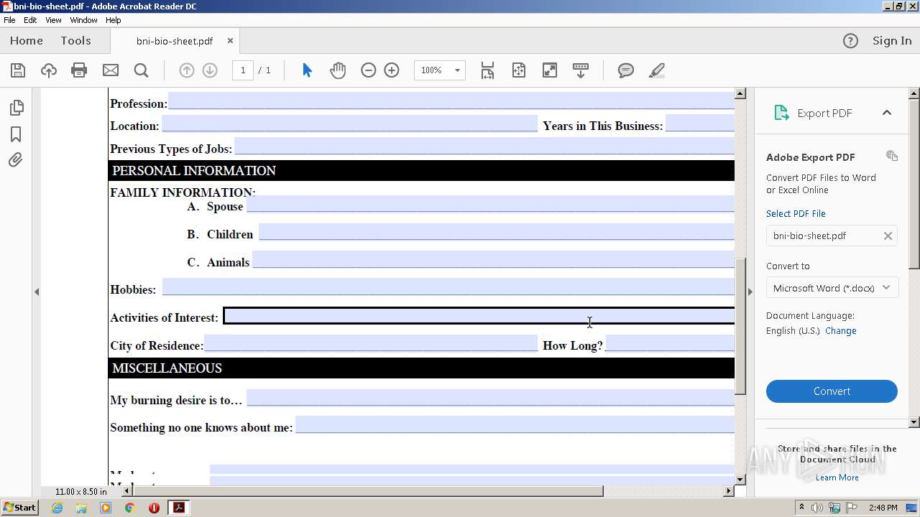Image resolution: width=920 pixels, height=517 pixels.
Task: Click the Convert button
Action: pyautogui.click(x=832, y=391)
